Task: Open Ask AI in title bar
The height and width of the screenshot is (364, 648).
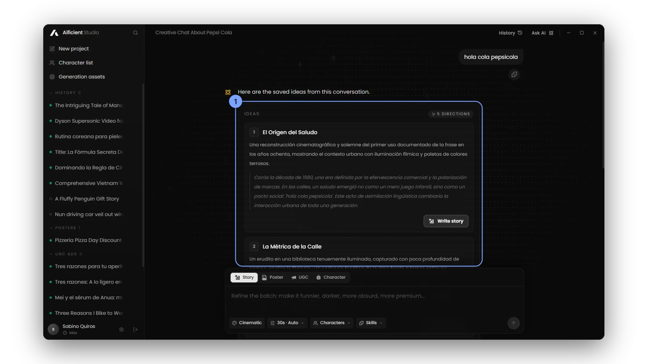Action: (x=542, y=33)
